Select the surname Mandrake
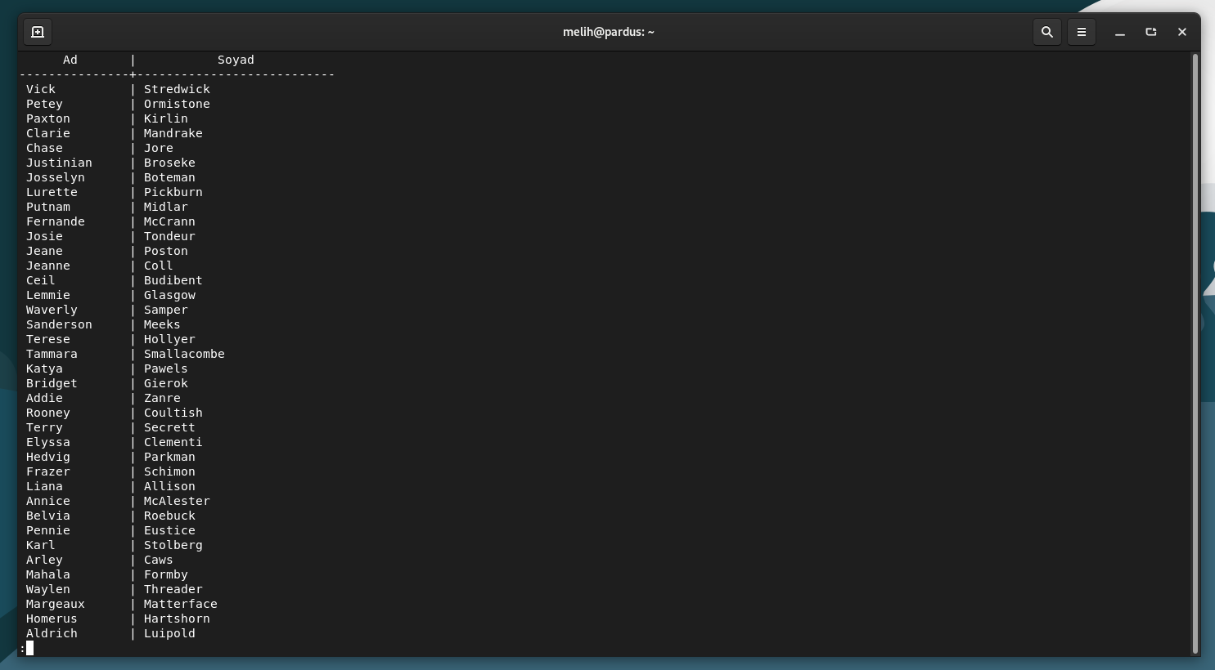1215x670 pixels. 173,133
